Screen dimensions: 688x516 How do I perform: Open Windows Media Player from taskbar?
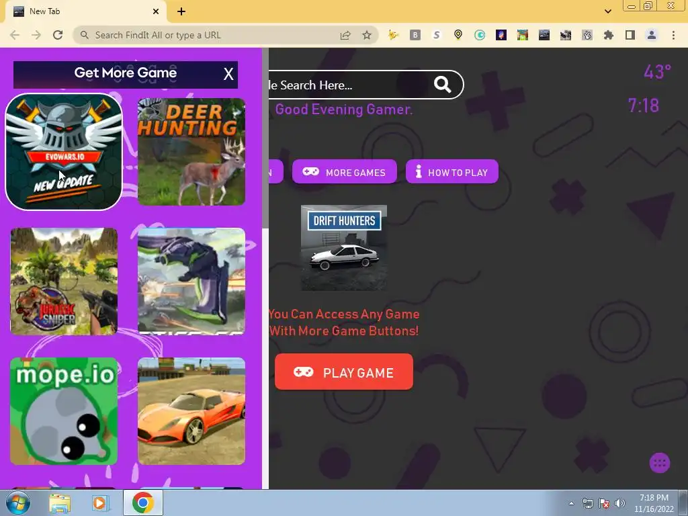[100, 503]
